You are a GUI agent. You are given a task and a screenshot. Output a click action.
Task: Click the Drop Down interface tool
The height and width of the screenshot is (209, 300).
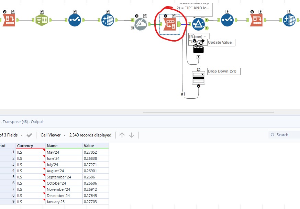point(198,78)
